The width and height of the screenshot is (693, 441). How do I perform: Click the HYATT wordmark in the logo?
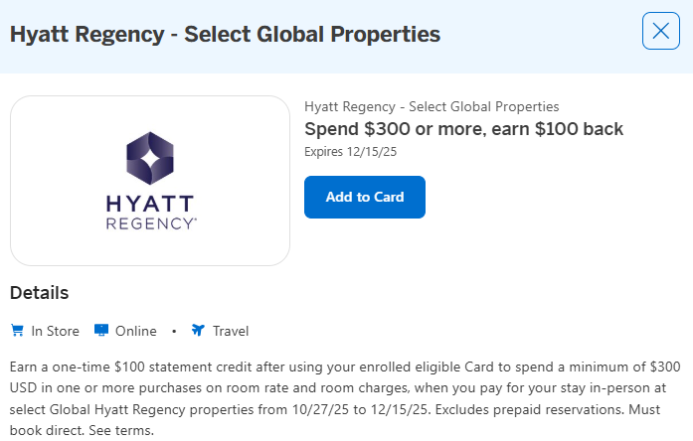coord(150,204)
